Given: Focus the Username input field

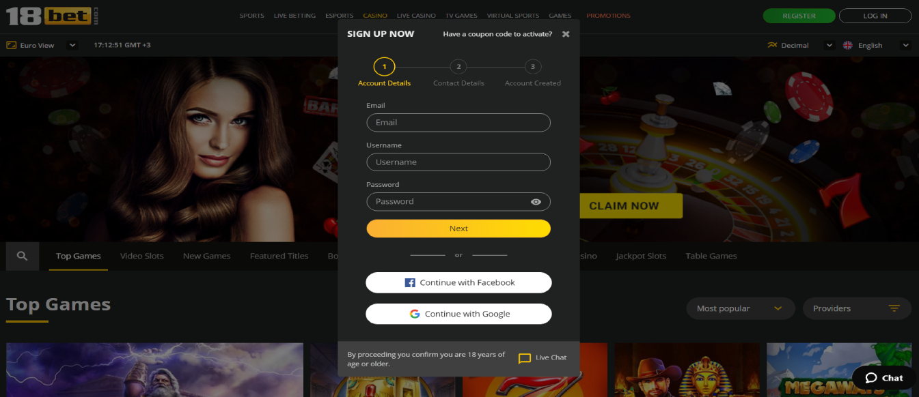Looking at the screenshot, I should [458, 162].
